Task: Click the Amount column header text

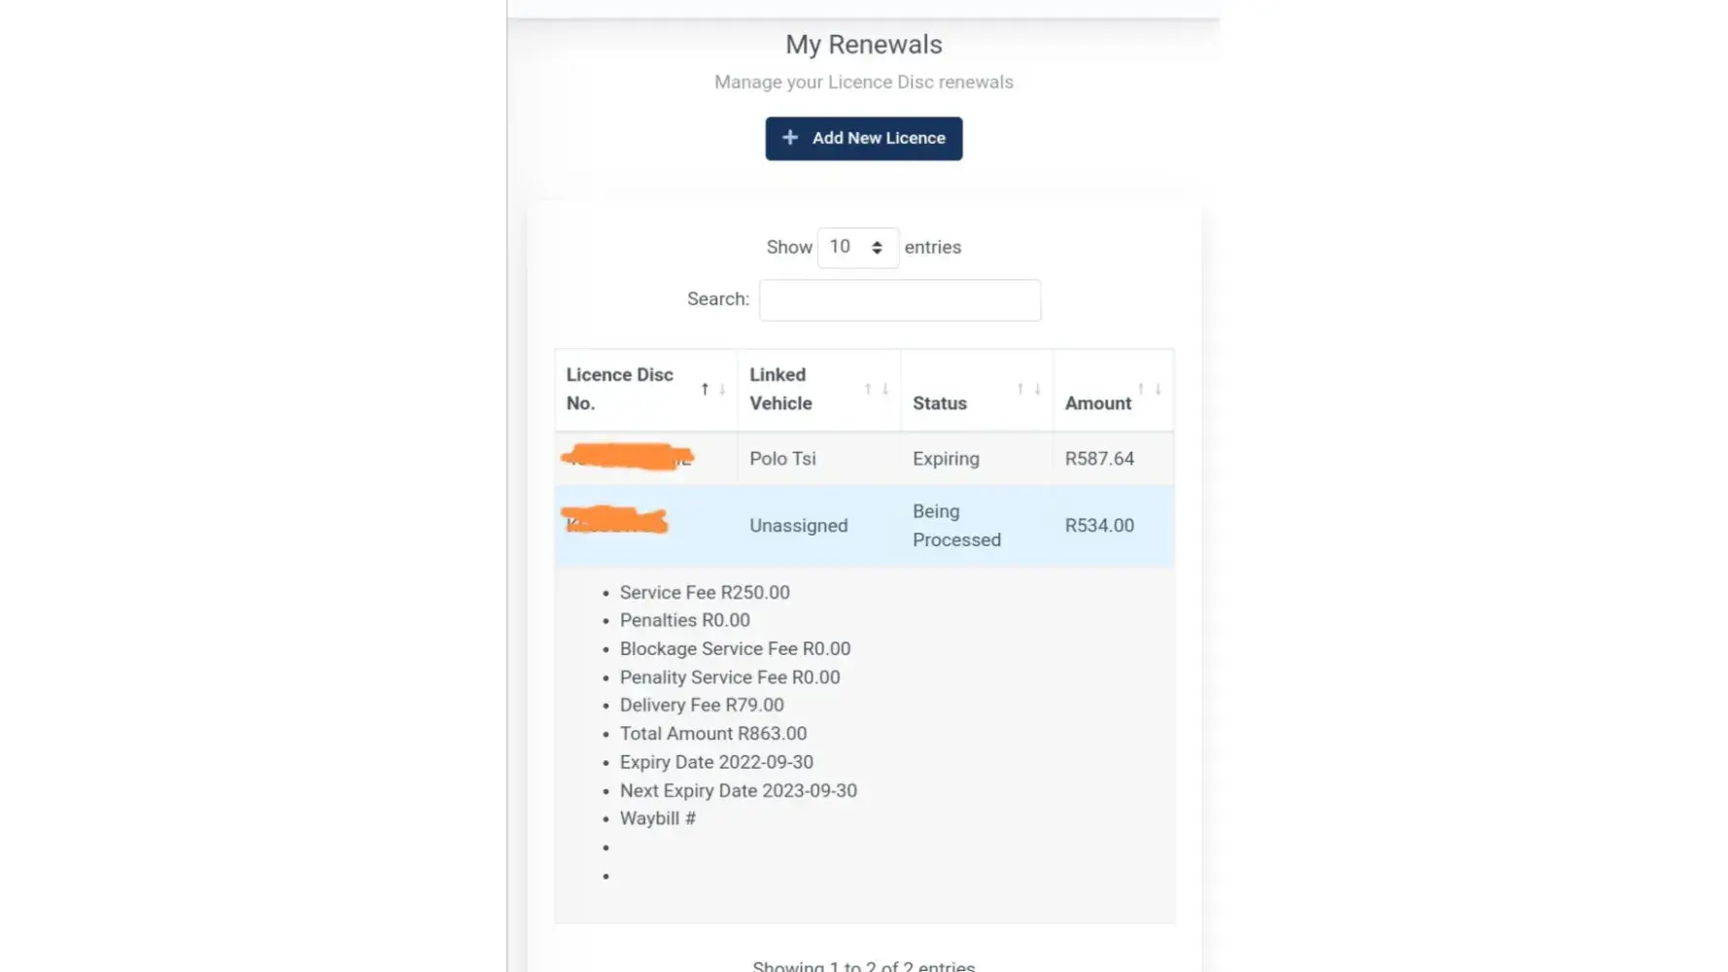Action: (x=1097, y=403)
